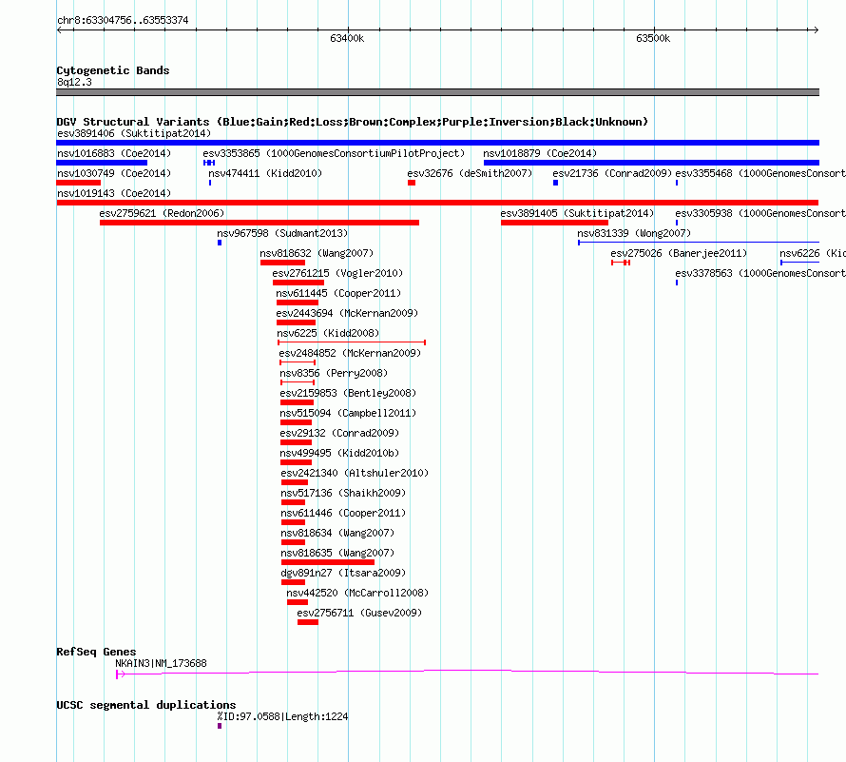Click the 8q12.3 cytogenetic band label

[x=74, y=82]
